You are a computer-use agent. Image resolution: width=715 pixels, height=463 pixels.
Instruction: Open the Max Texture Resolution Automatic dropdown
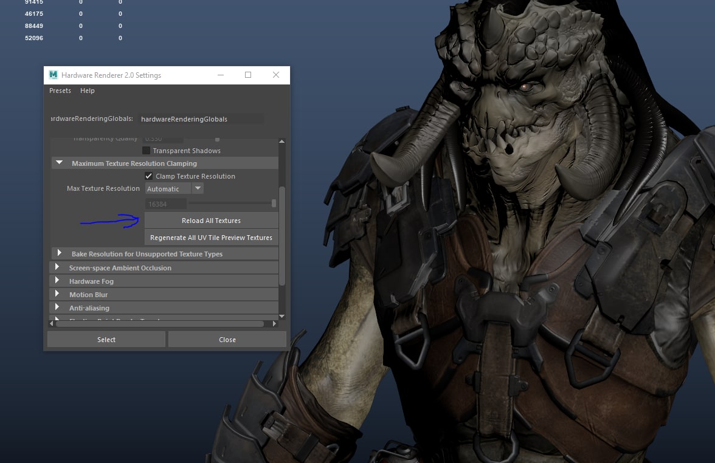pos(174,188)
